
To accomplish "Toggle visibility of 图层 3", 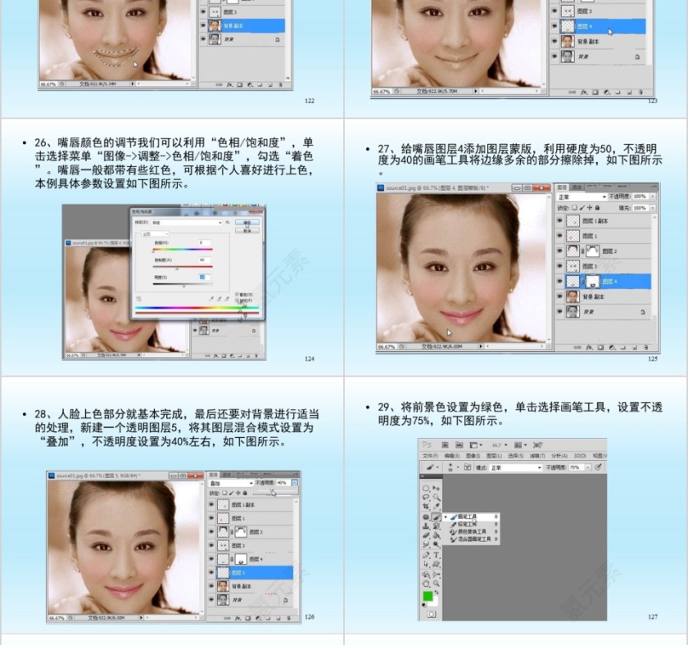I will (x=559, y=265).
